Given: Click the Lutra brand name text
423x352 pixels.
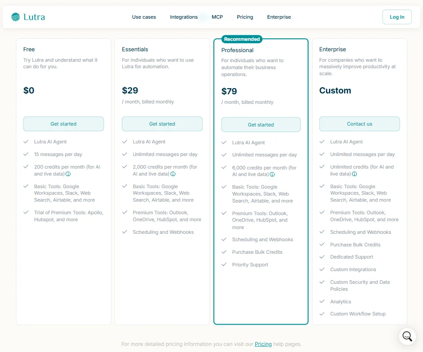Looking at the screenshot, I should coord(34,17).
